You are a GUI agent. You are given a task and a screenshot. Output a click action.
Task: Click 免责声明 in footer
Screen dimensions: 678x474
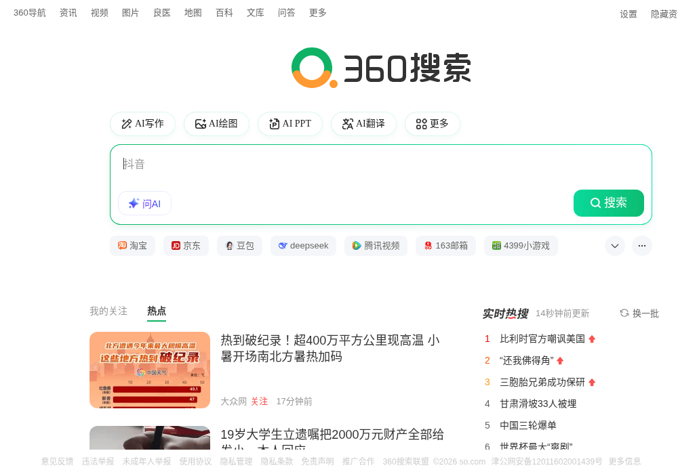(x=317, y=462)
